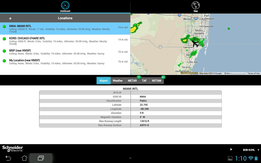Open the TAF tab
Viewport: 261px width, 163px height.
point(144,81)
